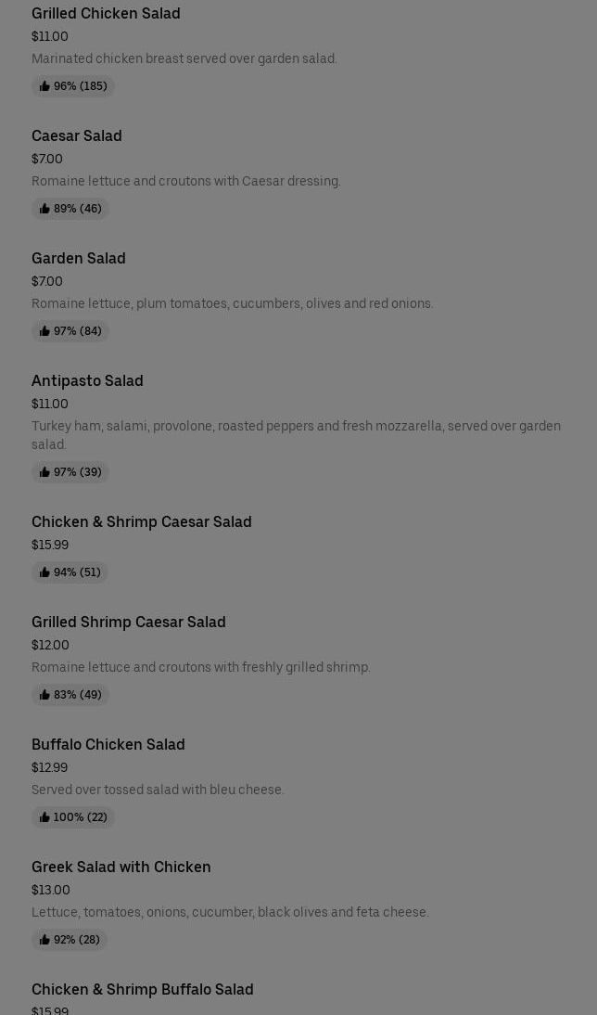Click the Antipasto Salad description text

point(296,434)
